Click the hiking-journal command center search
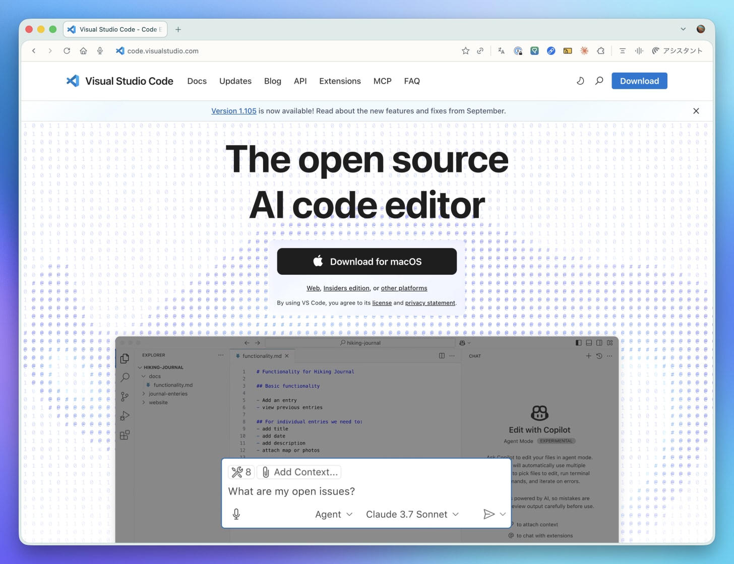The image size is (734, 564). pyautogui.click(x=360, y=343)
